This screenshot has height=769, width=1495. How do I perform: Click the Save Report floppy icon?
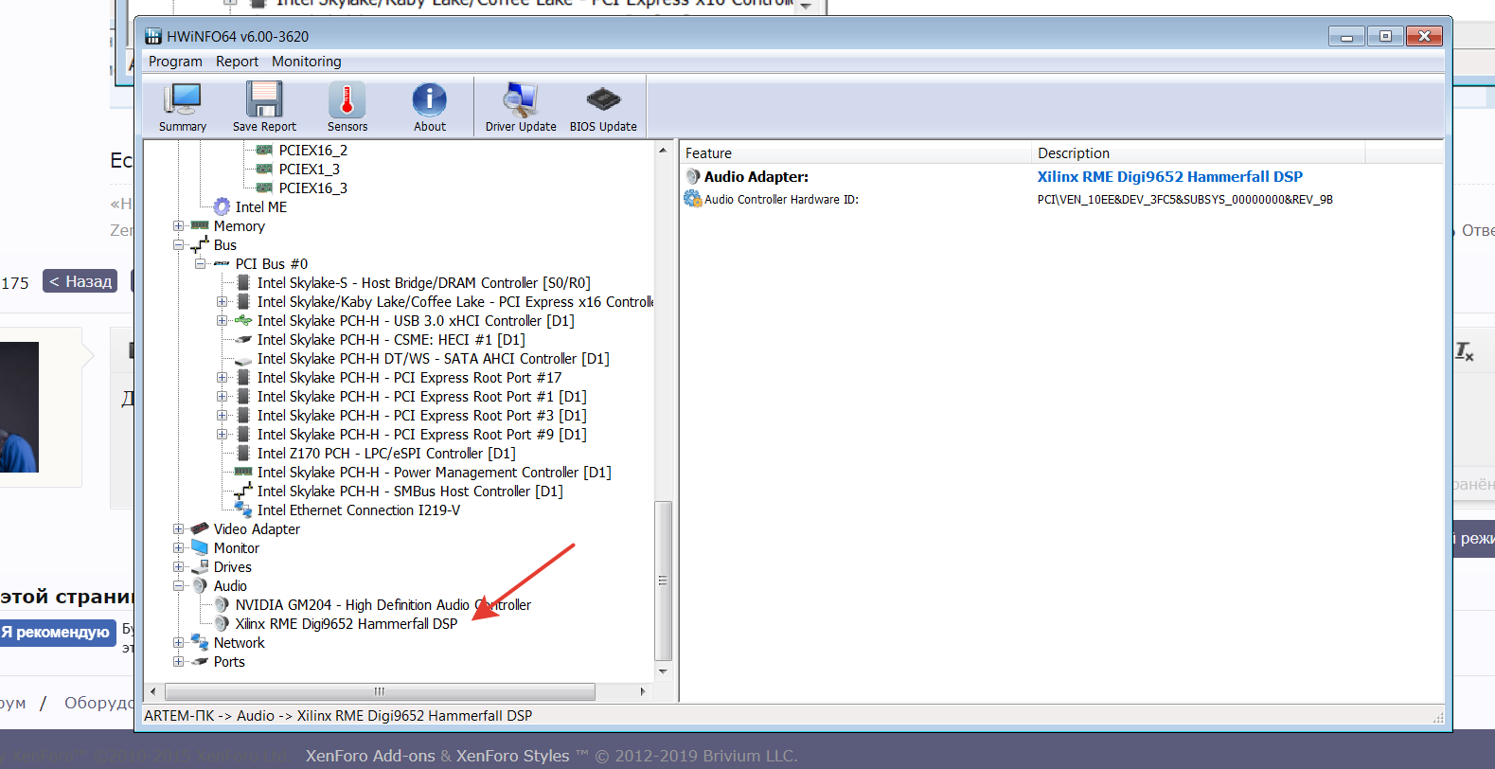tap(264, 98)
